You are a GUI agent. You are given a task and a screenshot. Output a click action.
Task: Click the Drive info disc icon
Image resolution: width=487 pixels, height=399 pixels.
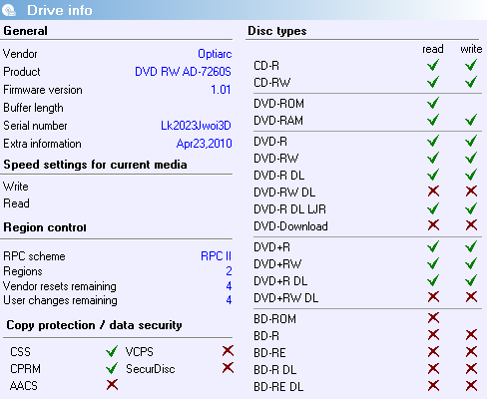[x=9, y=10]
